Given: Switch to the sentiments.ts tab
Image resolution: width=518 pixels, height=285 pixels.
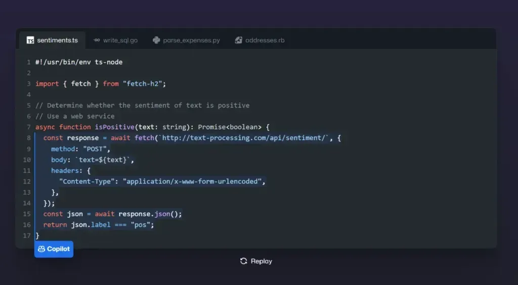Looking at the screenshot, I should point(52,40).
